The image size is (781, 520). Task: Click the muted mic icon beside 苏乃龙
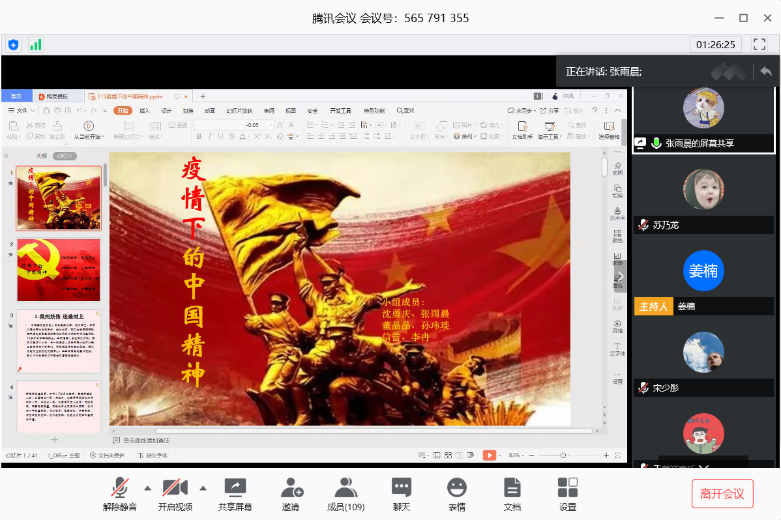pyautogui.click(x=643, y=225)
